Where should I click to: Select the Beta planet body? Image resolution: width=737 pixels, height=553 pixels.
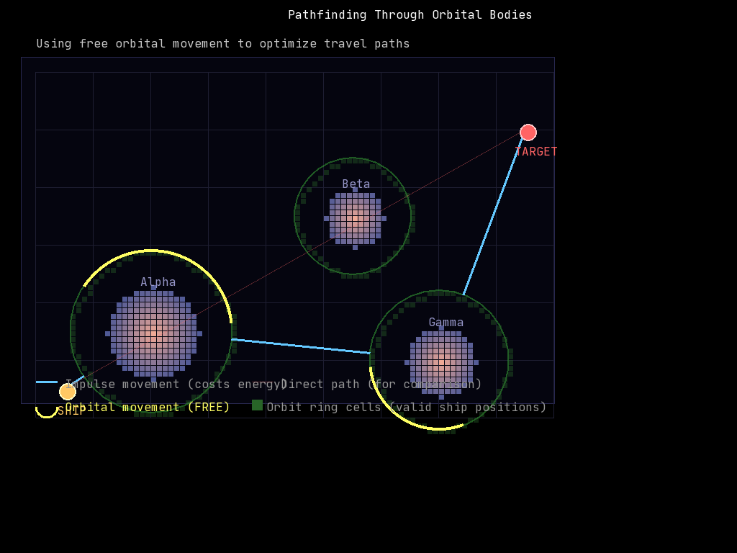tap(355, 218)
